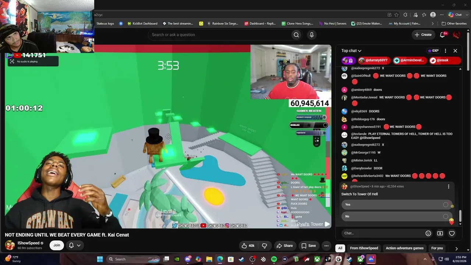
Task: Open 0XP channel points badge
Action: point(433,51)
